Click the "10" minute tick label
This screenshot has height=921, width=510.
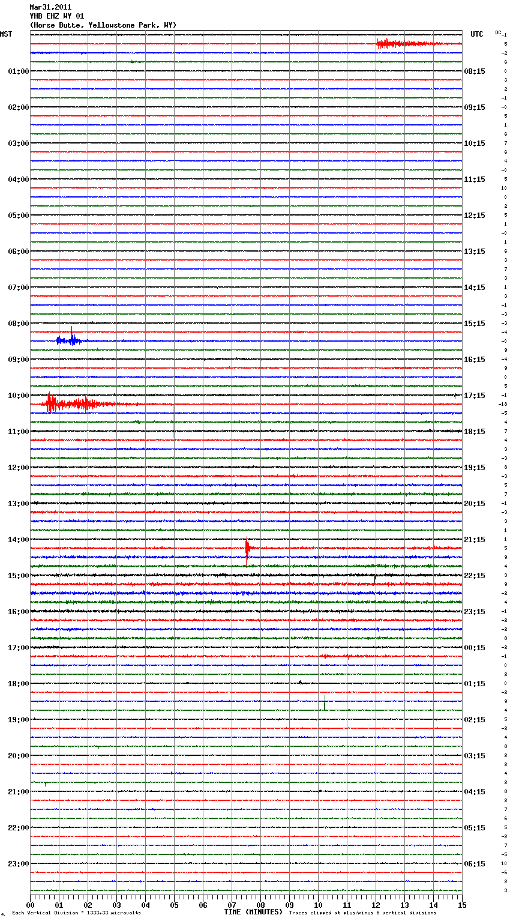point(318,905)
